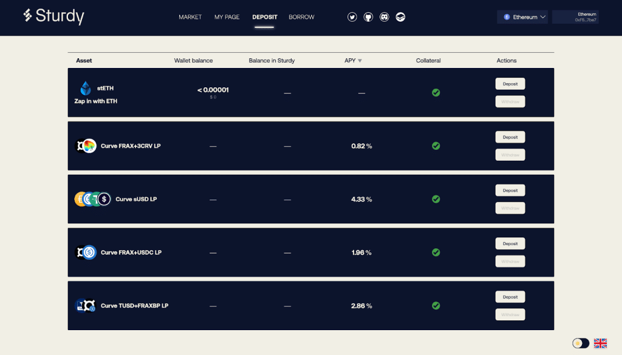Deposit into Curve FRAX+USDC LP
Viewport: 622px width, 355px height.
pos(510,244)
